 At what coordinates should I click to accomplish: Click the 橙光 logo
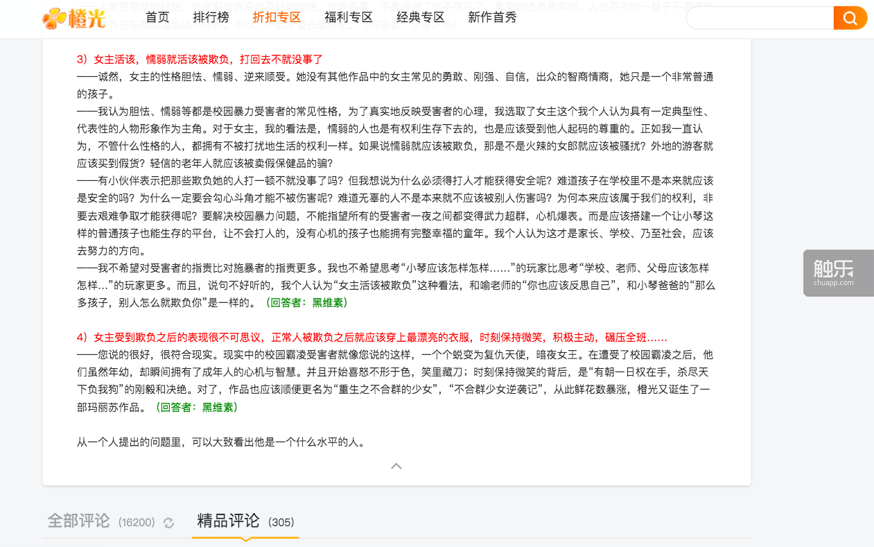click(x=73, y=18)
